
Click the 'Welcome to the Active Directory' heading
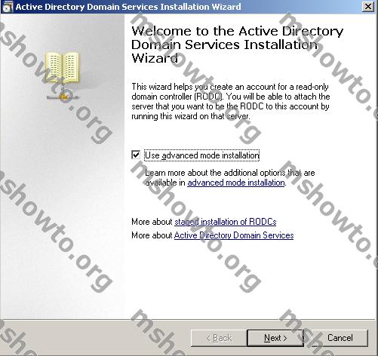click(x=238, y=44)
